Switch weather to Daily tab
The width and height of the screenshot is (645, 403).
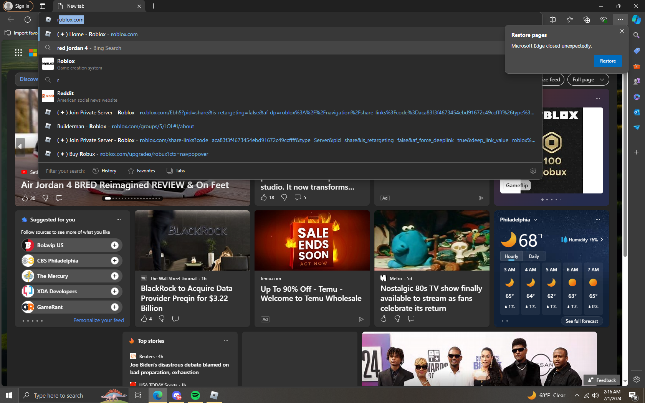point(534,256)
